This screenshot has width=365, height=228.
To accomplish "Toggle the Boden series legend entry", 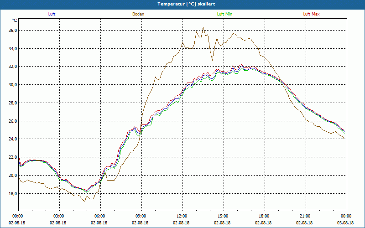I will point(138,14).
